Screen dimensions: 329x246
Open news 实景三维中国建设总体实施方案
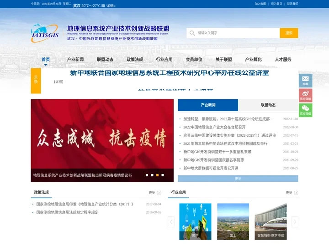click(x=229, y=135)
